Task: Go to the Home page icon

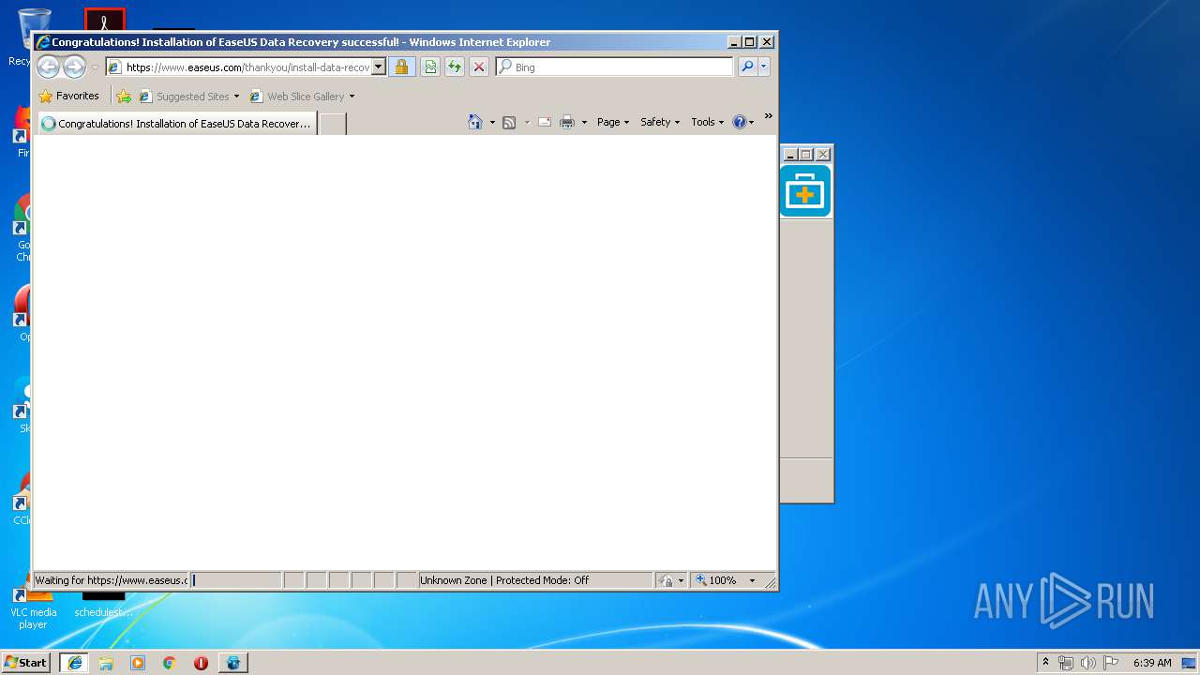Action: point(475,122)
